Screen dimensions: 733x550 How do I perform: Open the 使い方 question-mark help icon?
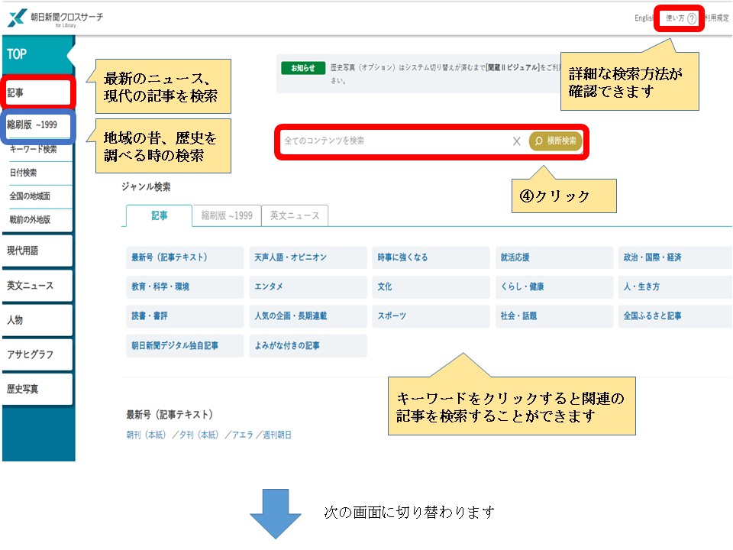tap(692, 18)
